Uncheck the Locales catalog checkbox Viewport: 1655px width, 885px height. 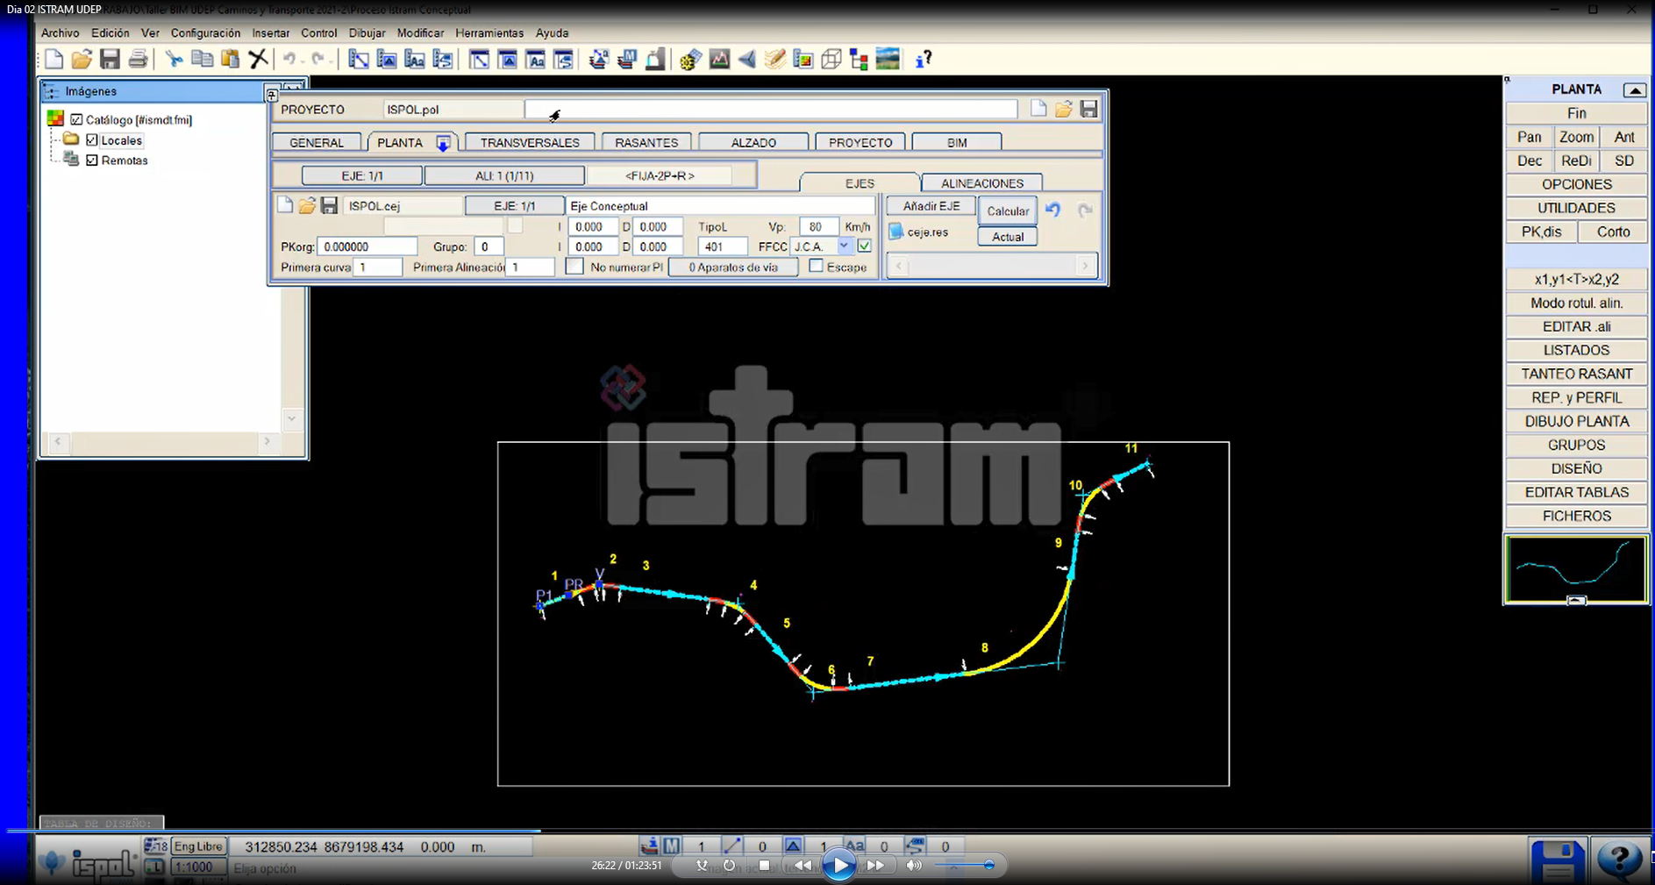tap(92, 140)
